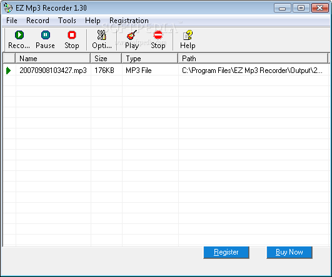
Task: Open the Record menu
Action: [x=38, y=21]
